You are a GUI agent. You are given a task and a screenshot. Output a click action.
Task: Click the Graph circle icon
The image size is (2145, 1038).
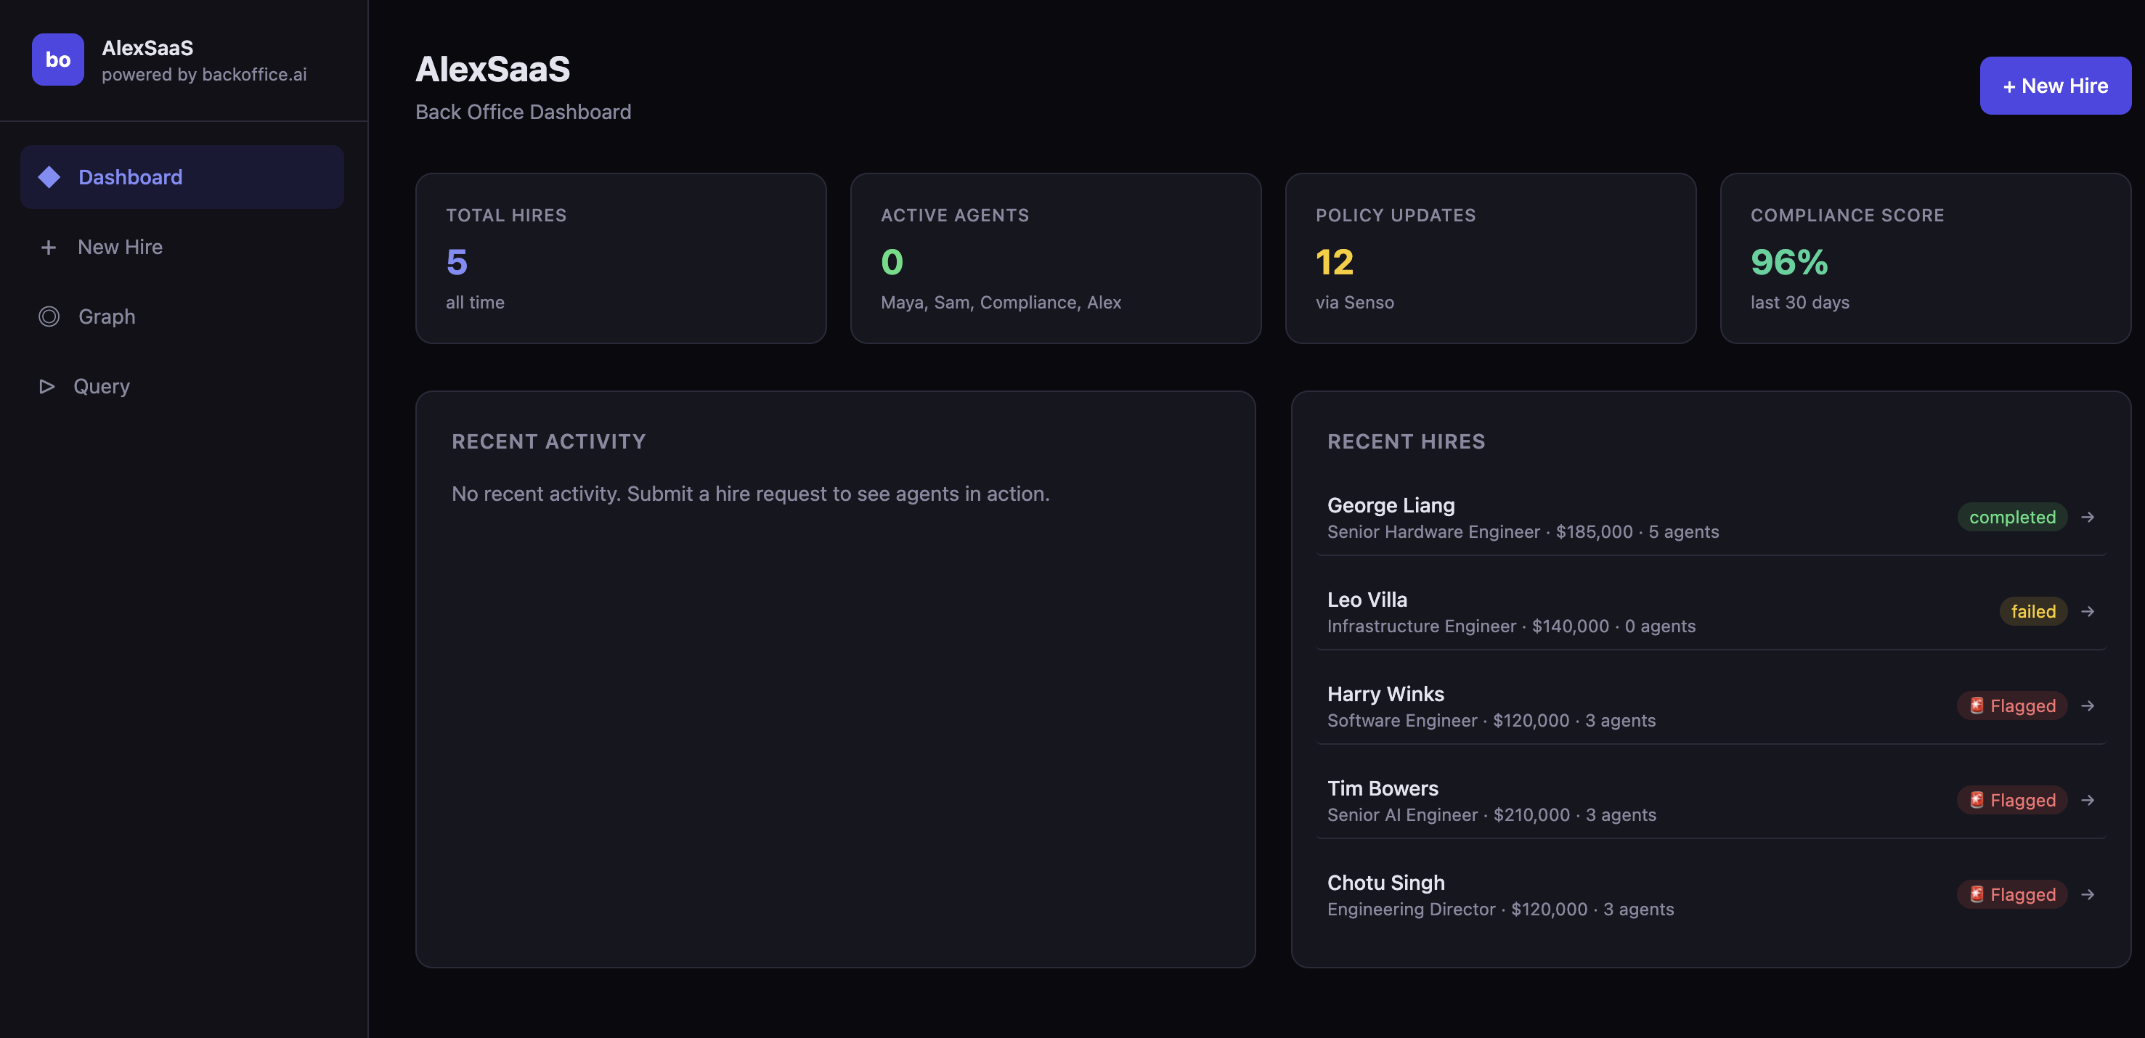[x=49, y=316]
